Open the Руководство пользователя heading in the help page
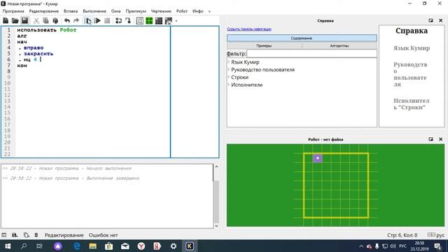This screenshot has height=252, width=448. point(410,74)
